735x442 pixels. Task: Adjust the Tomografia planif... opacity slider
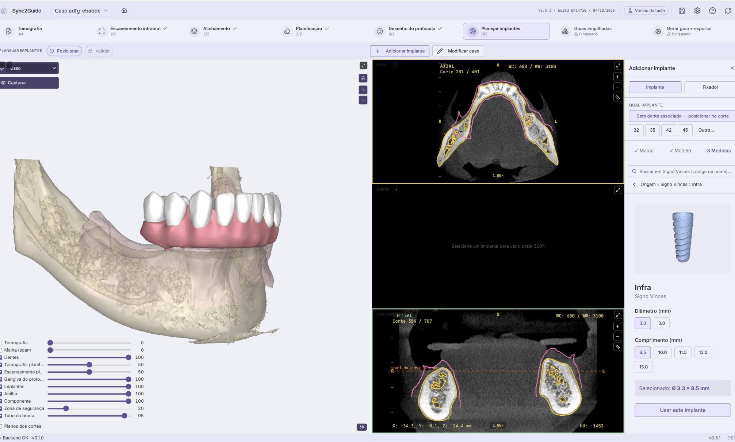tap(89, 365)
